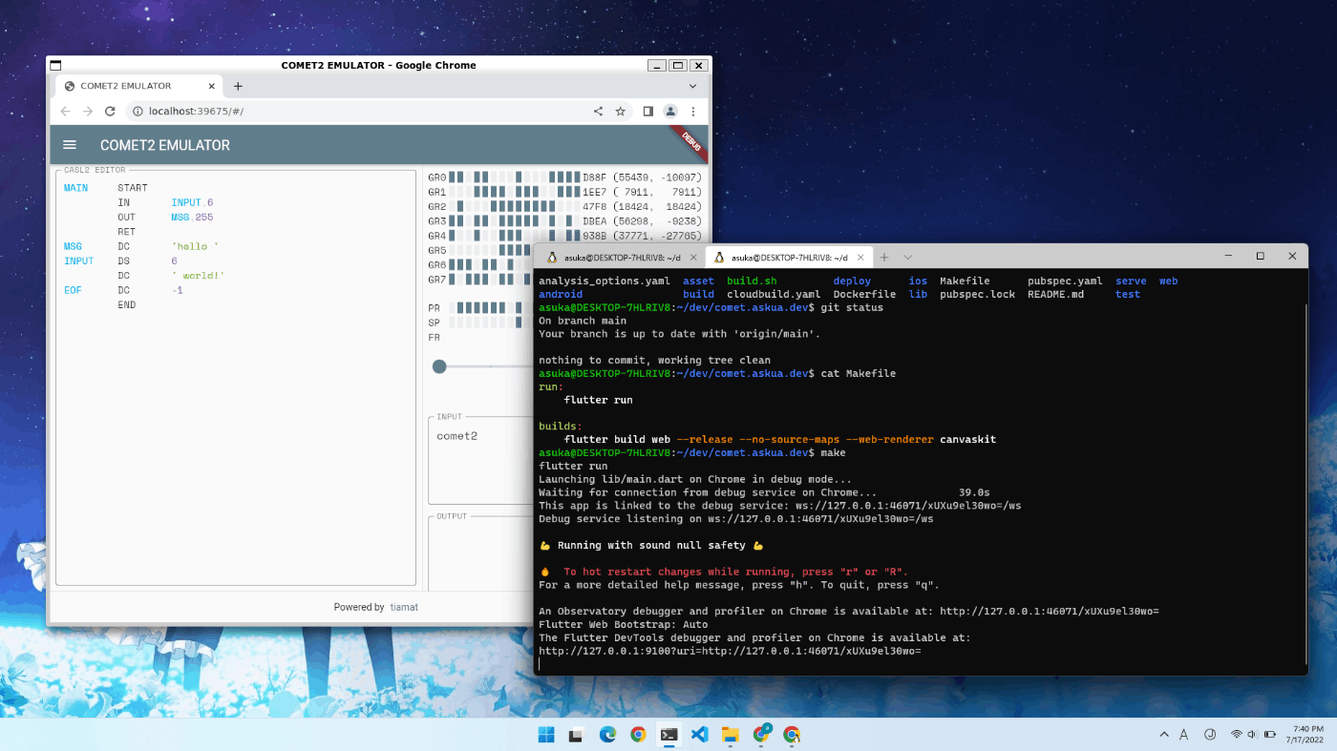Follow the tiamat link in footer
Image resolution: width=1337 pixels, height=751 pixels.
tap(404, 607)
